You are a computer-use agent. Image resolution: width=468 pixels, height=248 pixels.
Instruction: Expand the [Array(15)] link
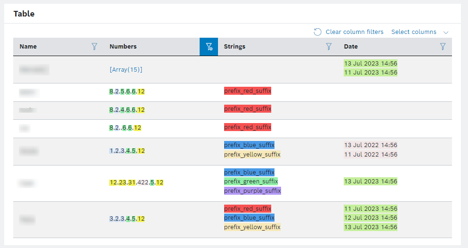click(x=126, y=69)
